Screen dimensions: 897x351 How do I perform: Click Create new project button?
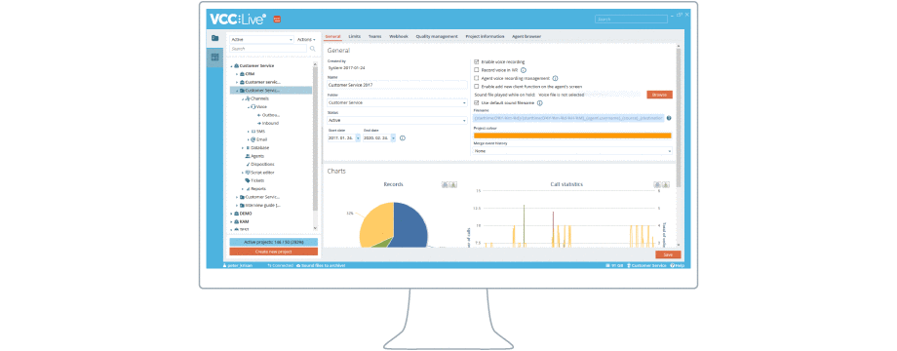tap(273, 252)
